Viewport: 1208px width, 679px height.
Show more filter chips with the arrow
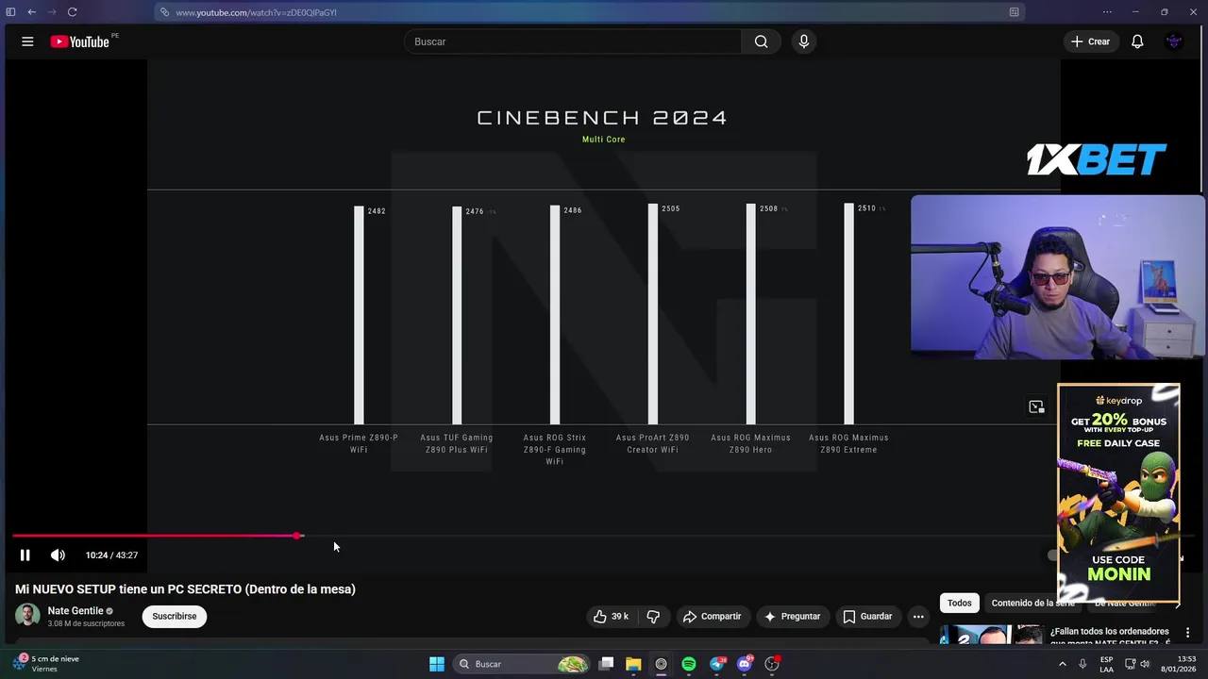pyautogui.click(x=1177, y=604)
